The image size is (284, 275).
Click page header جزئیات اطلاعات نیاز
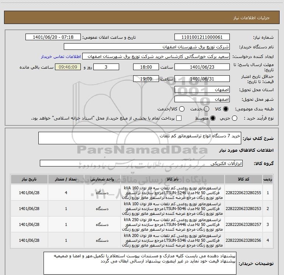point(252,18)
